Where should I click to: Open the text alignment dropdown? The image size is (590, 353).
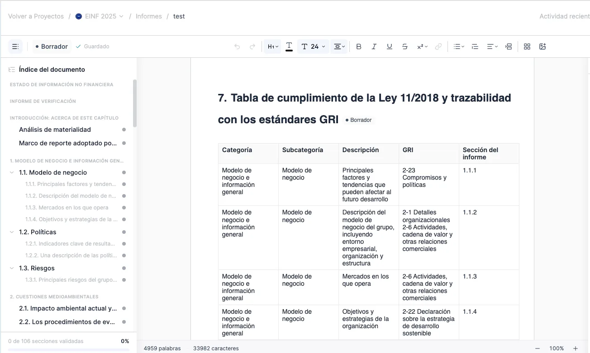click(x=492, y=46)
